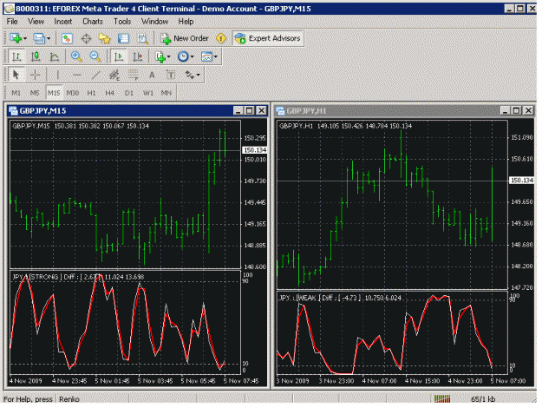Select the Trendline drawing tool
Screen dimensions: 542x408
[95, 75]
